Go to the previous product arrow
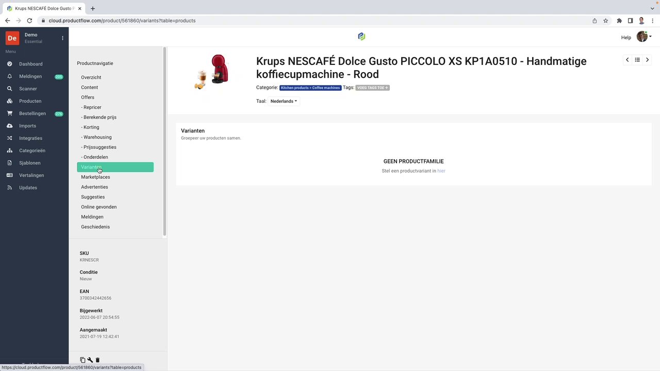 (627, 60)
